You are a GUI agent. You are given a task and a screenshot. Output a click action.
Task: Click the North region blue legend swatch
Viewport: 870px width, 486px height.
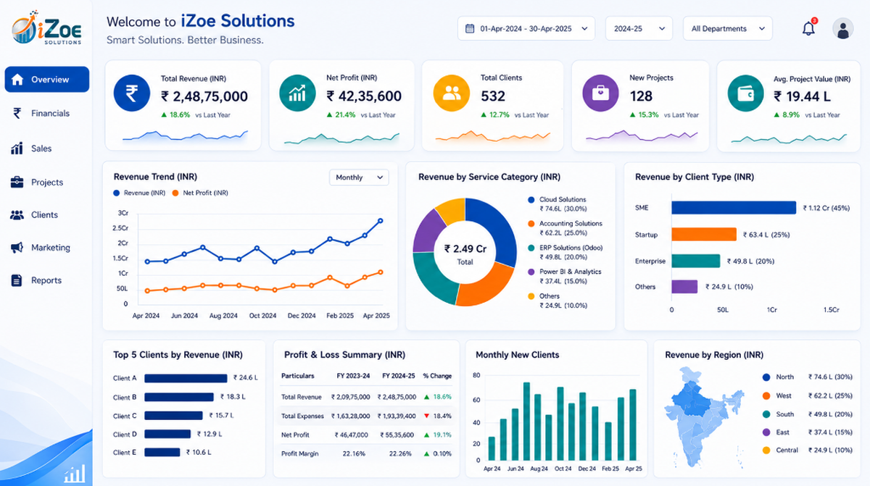tap(766, 377)
